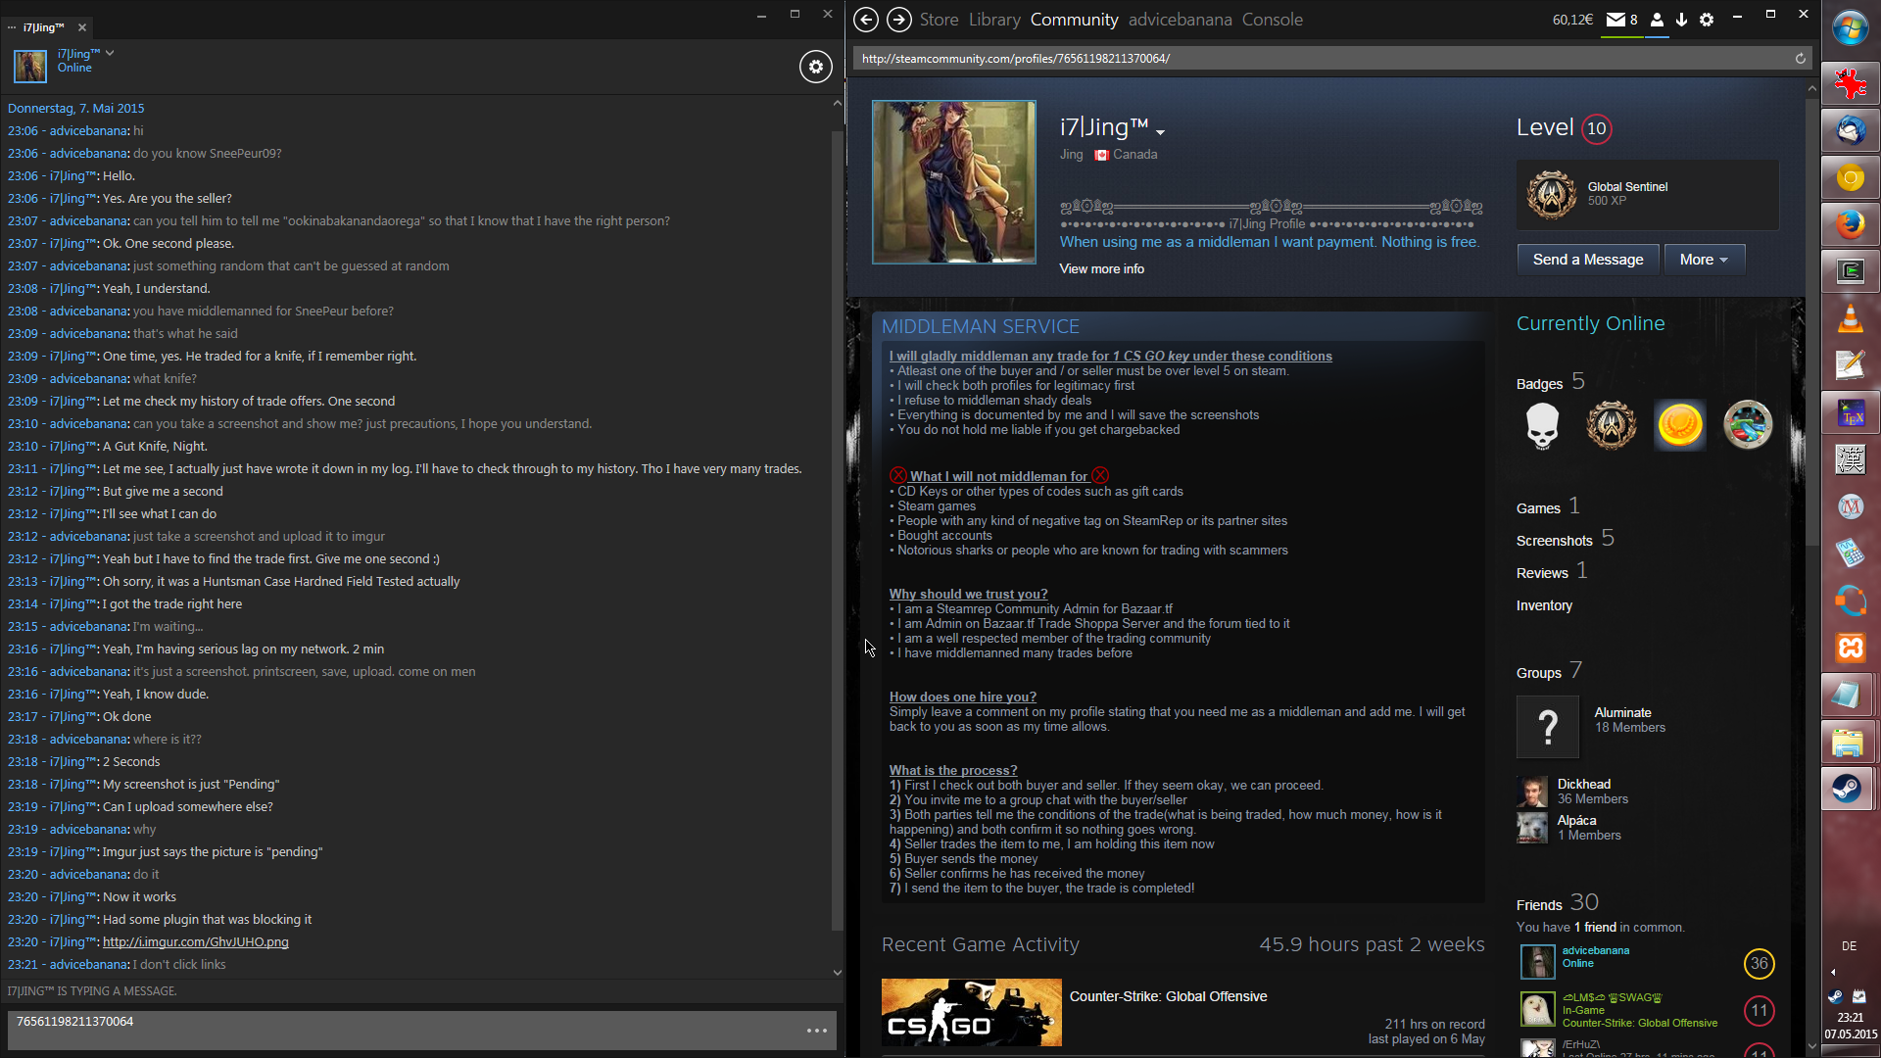The height and width of the screenshot is (1058, 1881).
Task: Click into the chat message input field
Action: (402, 1030)
